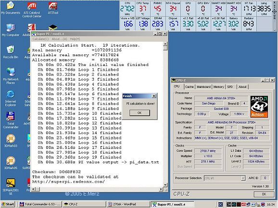The height and width of the screenshot is (208, 278).
Task: Click the Radiator fan gauge reading 843
Action: click(x=249, y=24)
